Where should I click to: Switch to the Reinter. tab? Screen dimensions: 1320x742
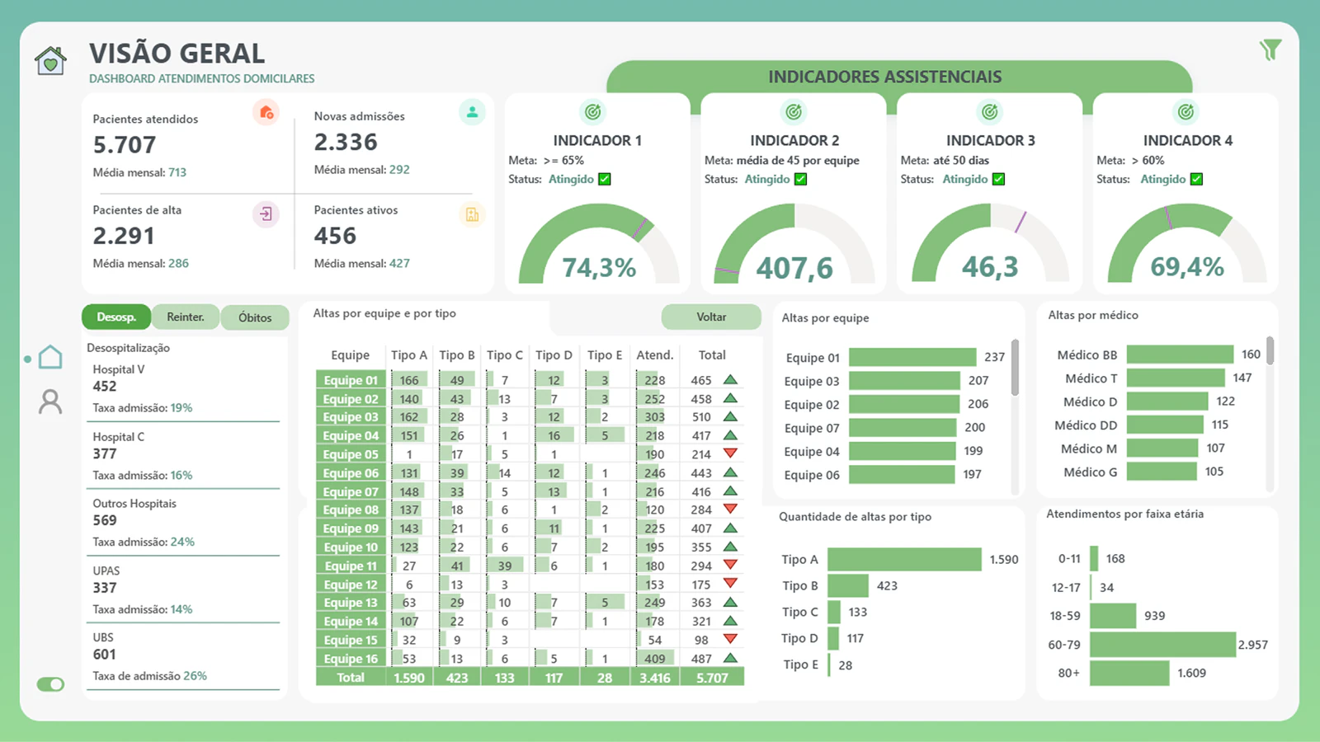(186, 317)
